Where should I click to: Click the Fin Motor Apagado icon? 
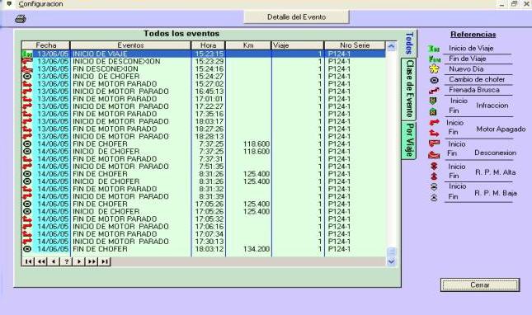click(434, 133)
